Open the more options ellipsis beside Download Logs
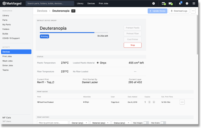The height and width of the screenshot is (128, 201). click(193, 11)
